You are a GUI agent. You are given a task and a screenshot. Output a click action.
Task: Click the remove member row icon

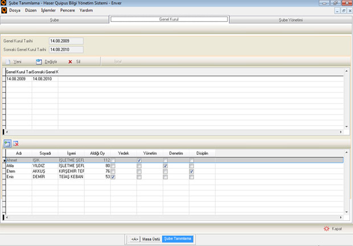(x=16, y=144)
